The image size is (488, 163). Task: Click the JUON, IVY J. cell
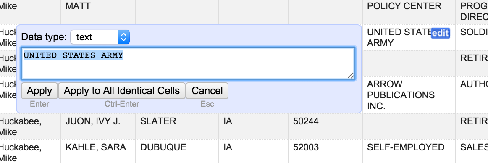point(98,126)
